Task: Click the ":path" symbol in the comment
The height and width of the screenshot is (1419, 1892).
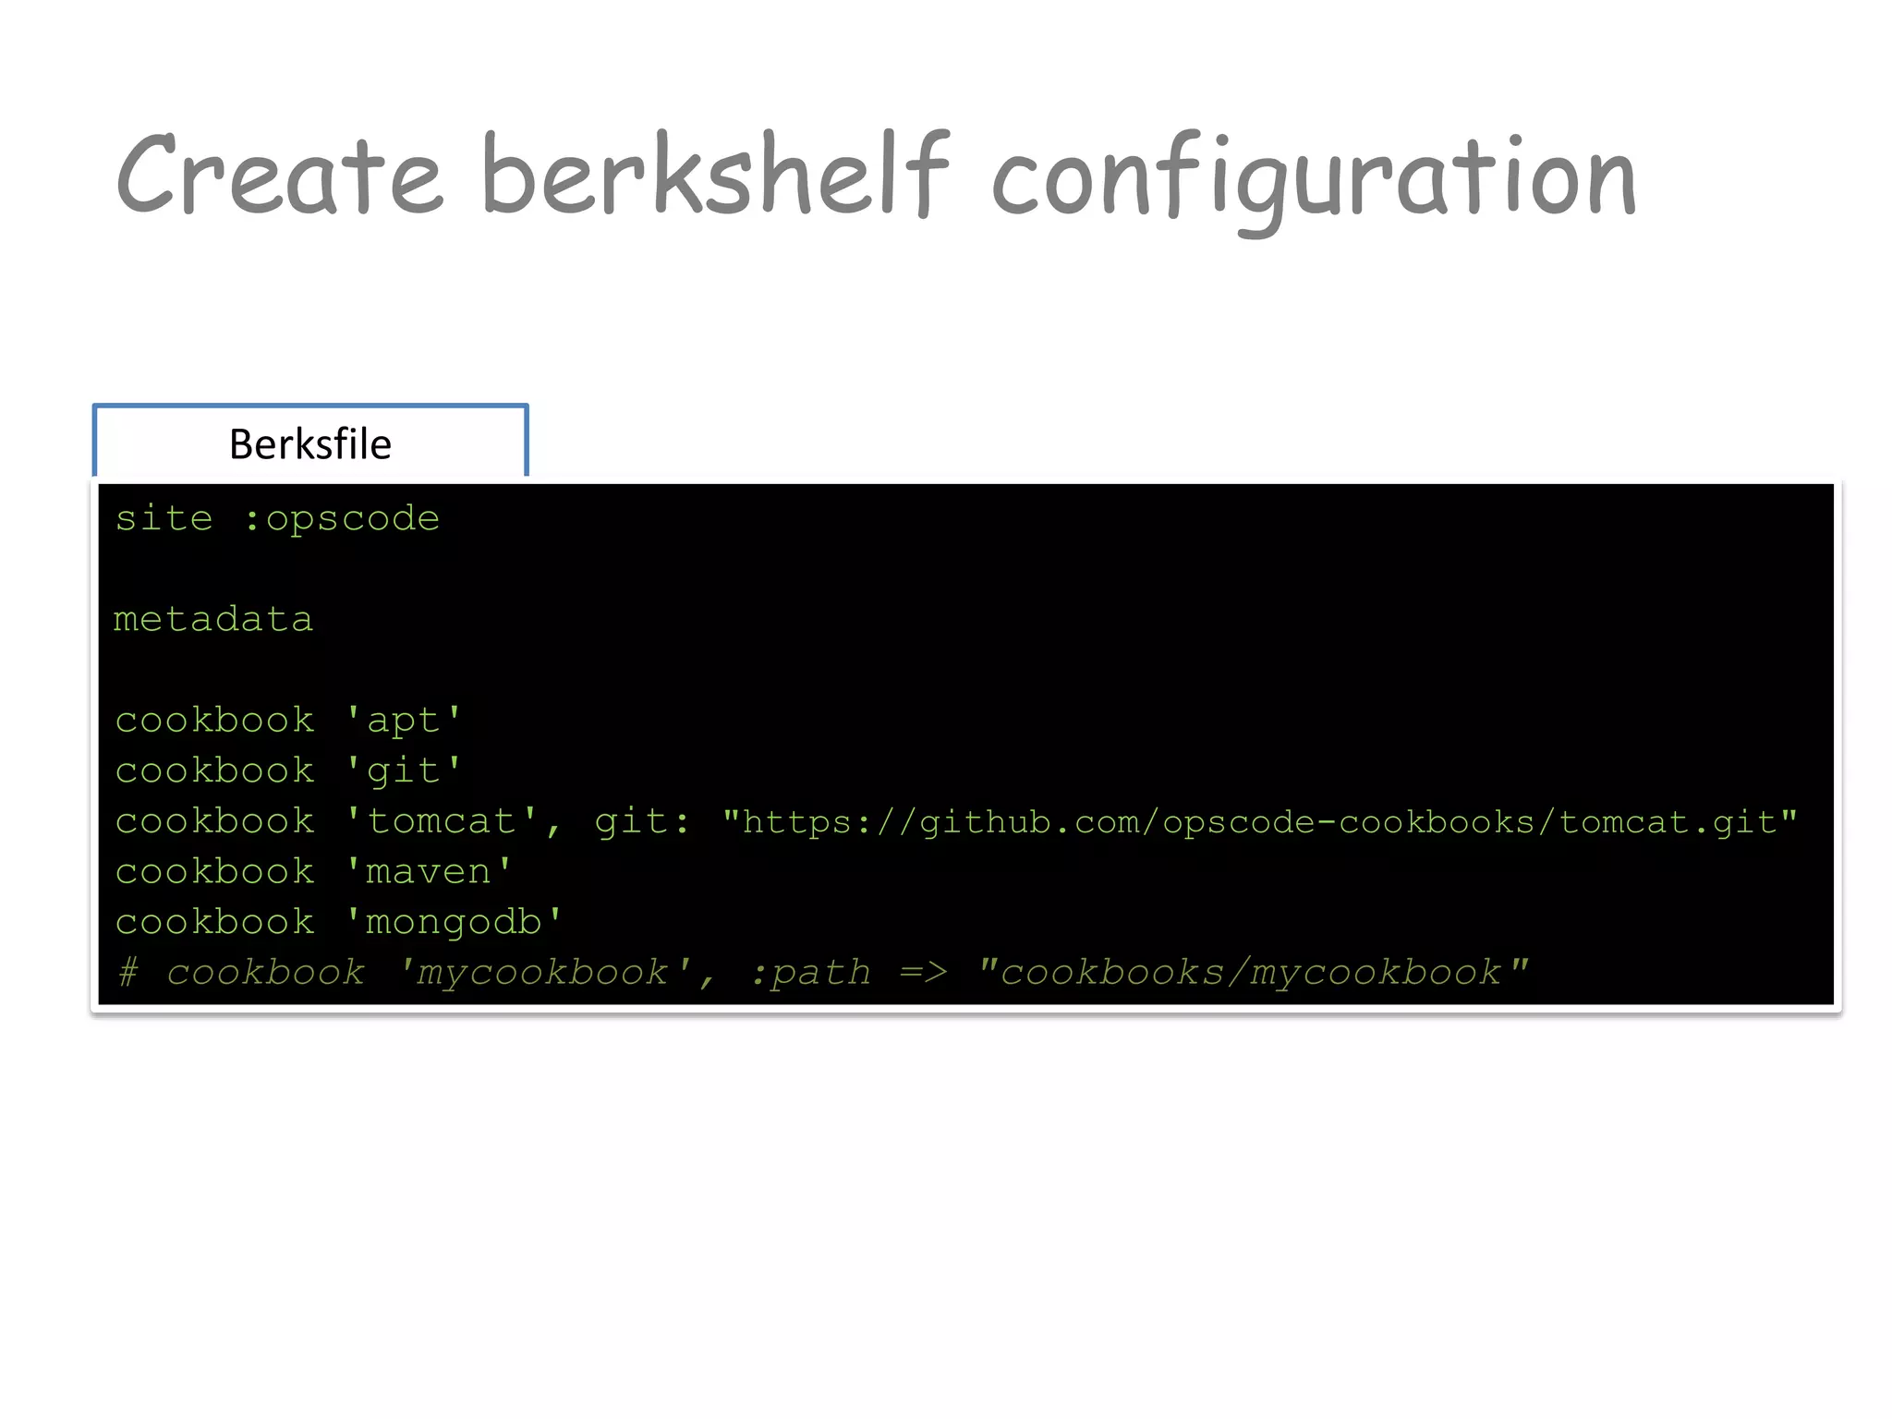Action: click(811, 973)
